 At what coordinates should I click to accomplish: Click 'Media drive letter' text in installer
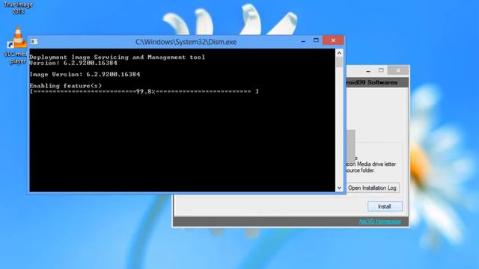(376, 164)
